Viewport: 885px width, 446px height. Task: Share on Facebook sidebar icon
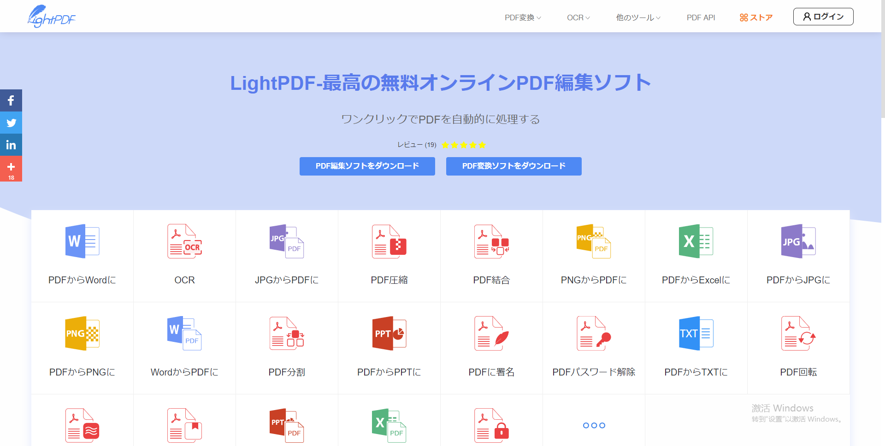(x=11, y=100)
